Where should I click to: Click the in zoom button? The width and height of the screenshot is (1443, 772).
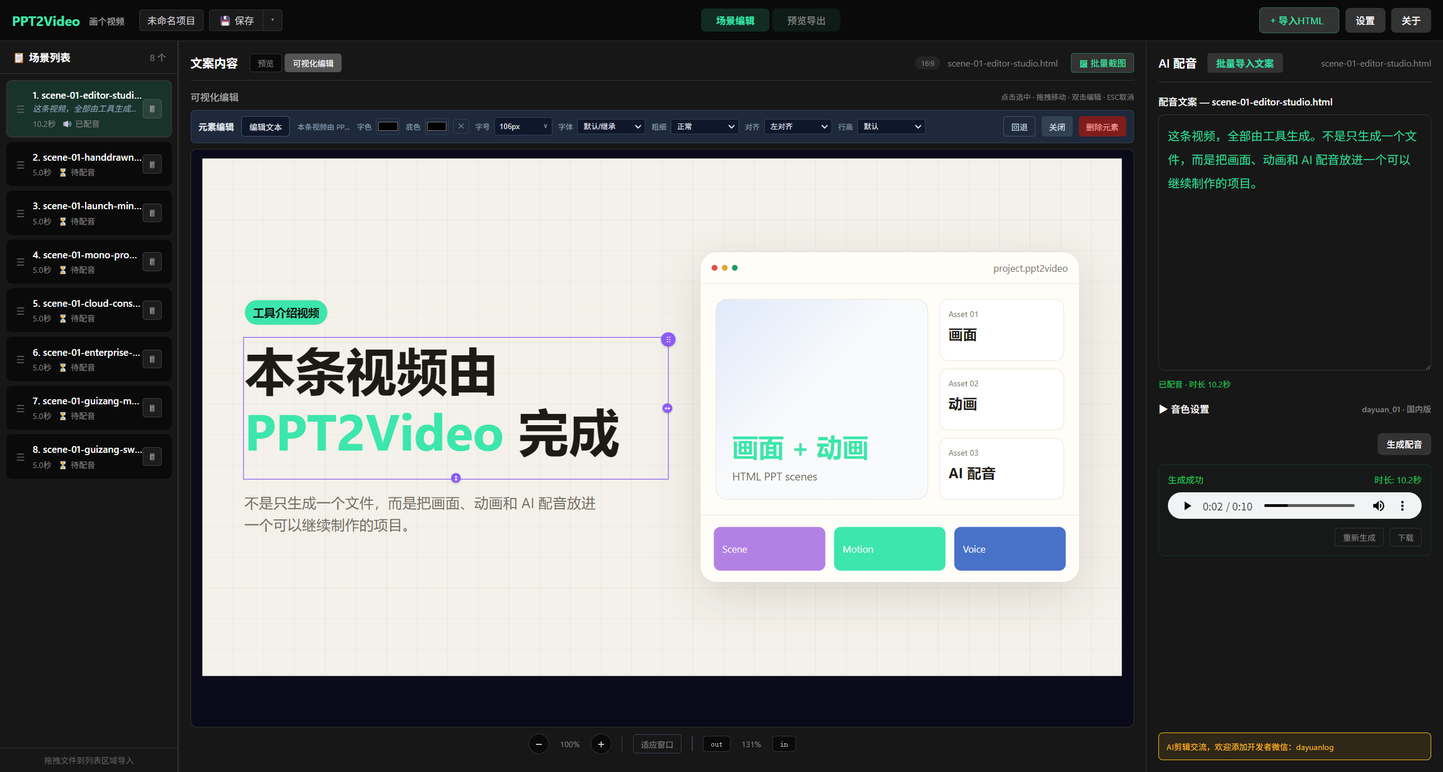pos(784,744)
